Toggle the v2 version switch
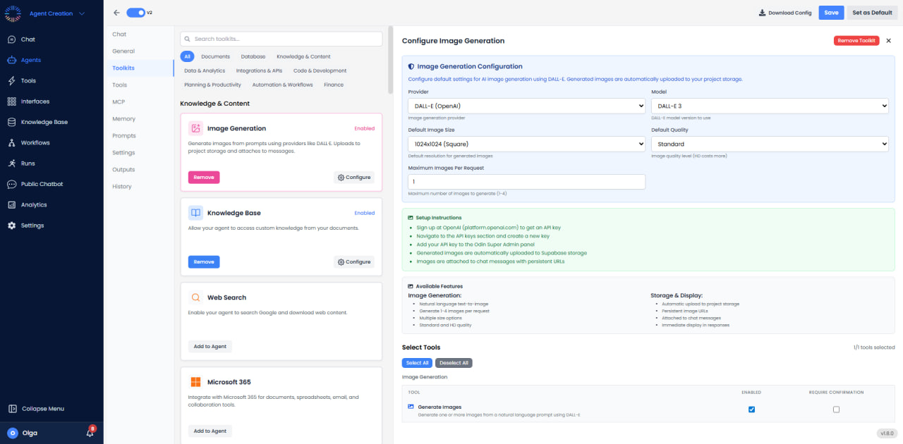The image size is (903, 444). [x=136, y=13]
